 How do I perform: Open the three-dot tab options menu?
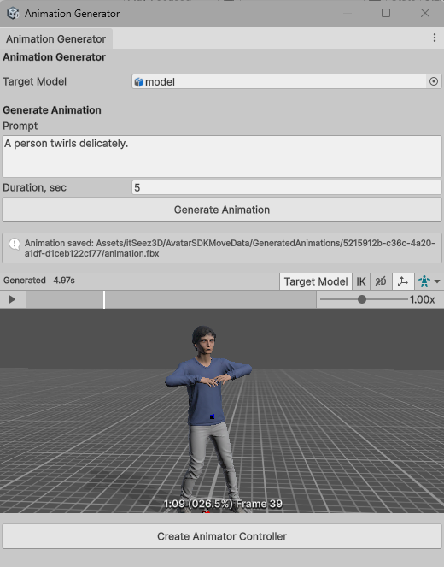pos(435,38)
